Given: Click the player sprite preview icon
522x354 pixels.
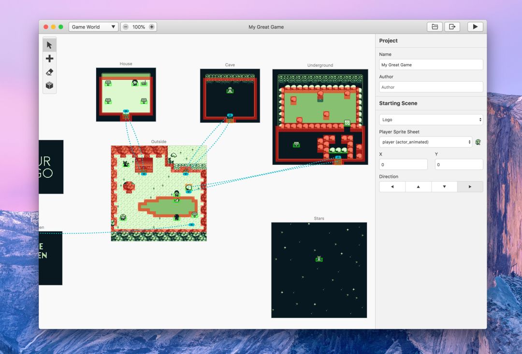Looking at the screenshot, I should click(478, 142).
